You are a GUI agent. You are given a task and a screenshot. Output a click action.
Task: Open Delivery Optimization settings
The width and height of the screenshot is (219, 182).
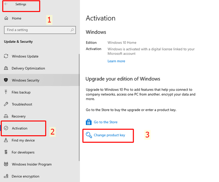point(39,68)
